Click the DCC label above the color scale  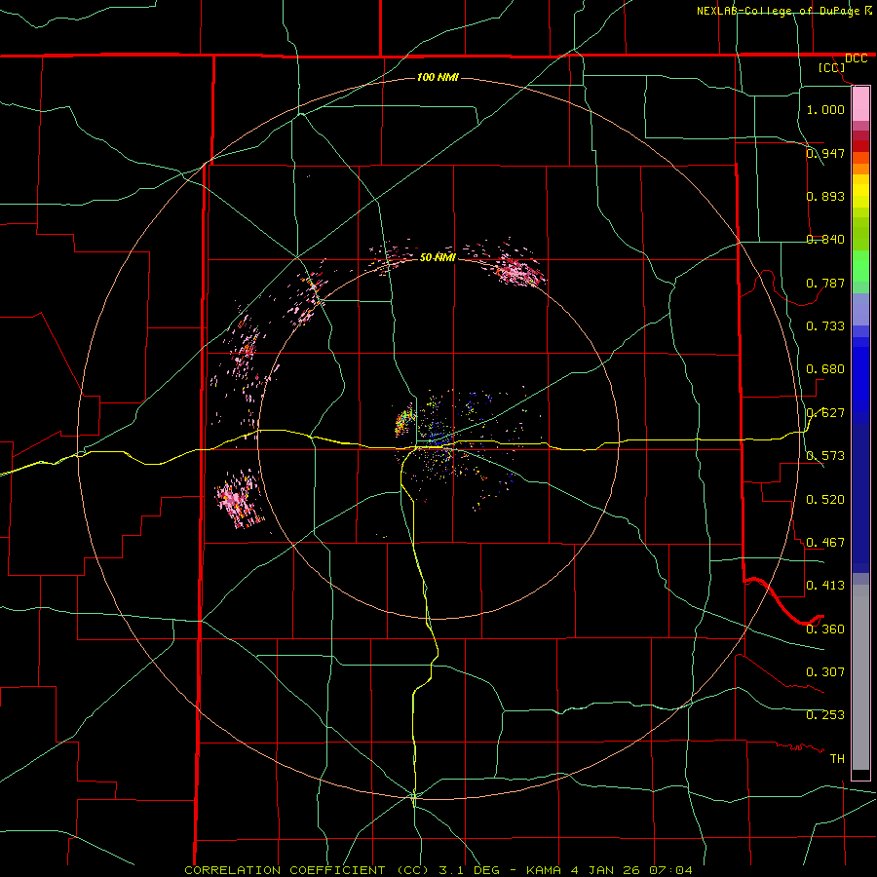[856, 58]
